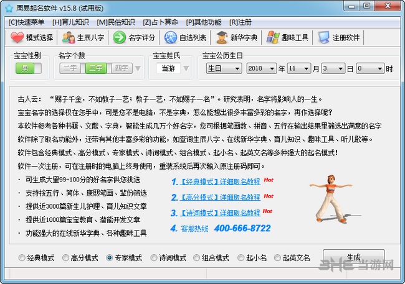Click the 宝宝姓氏 input field 当游
Screen dimensions: 405x284
coord(168,68)
